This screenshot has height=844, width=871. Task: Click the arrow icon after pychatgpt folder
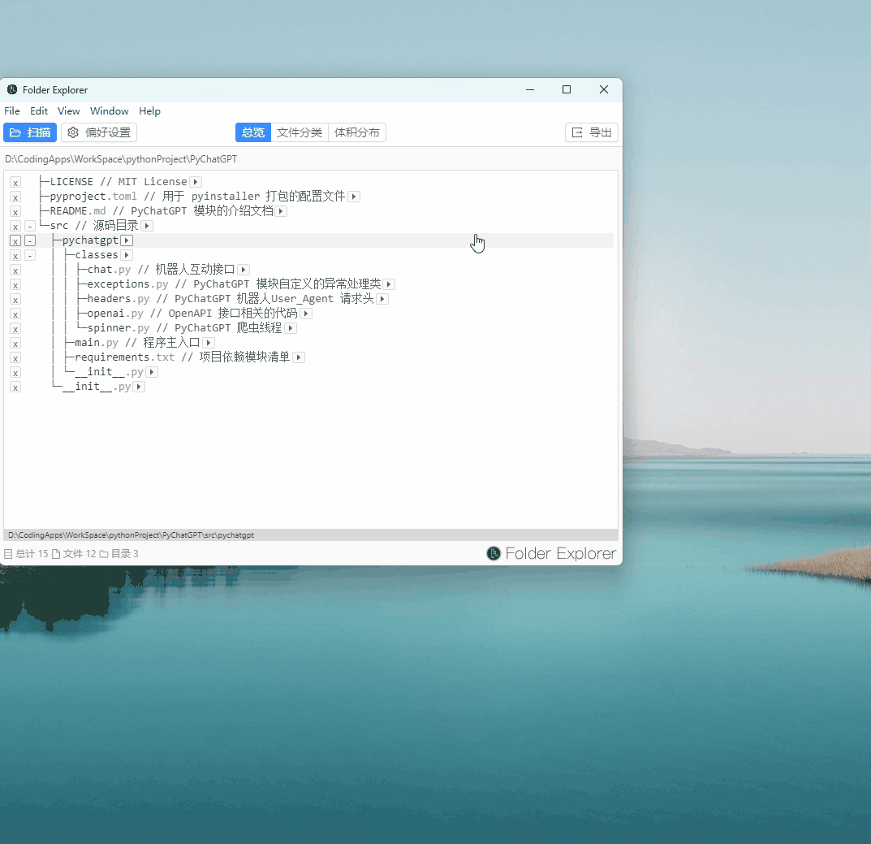point(127,240)
